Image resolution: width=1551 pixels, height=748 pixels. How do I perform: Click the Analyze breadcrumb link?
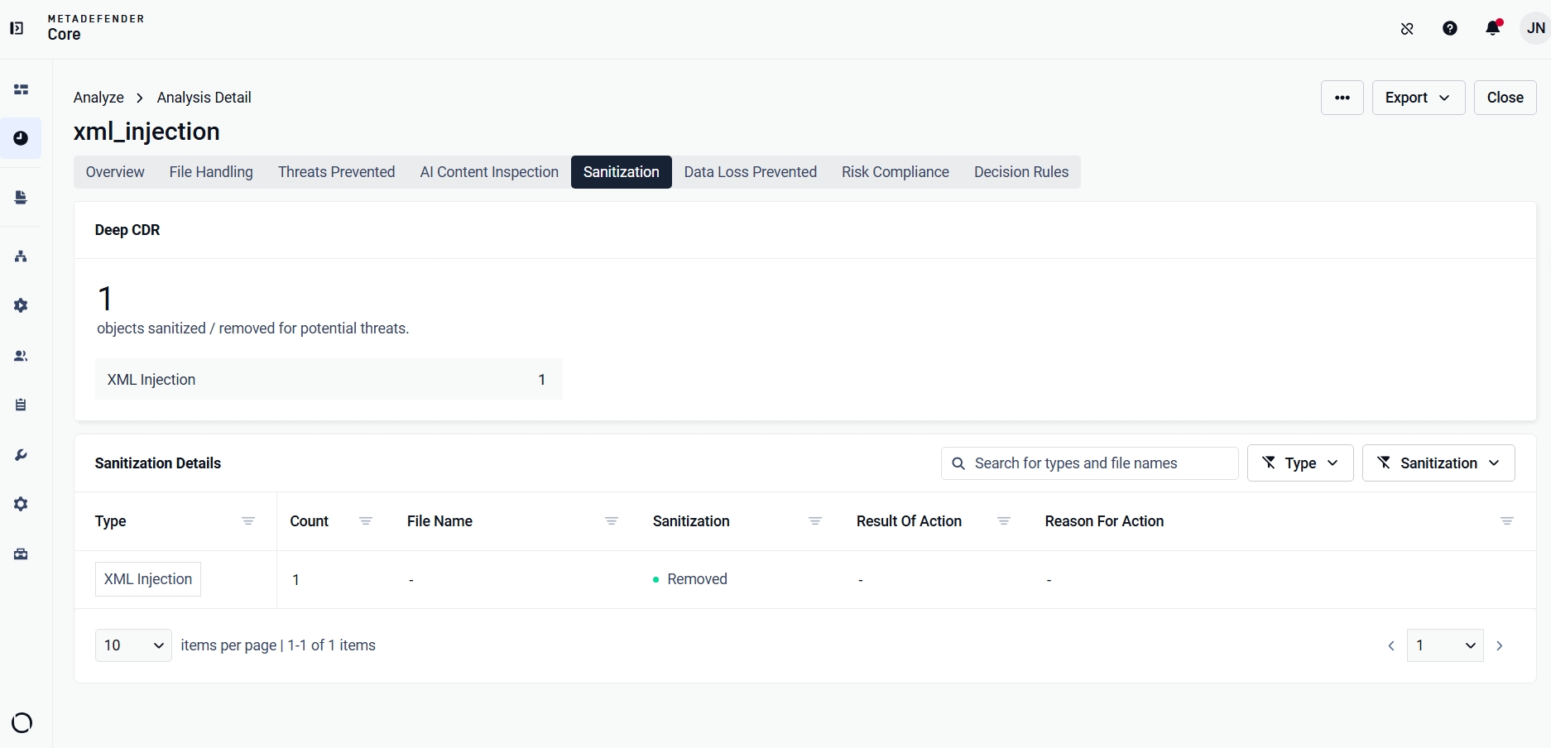98,98
